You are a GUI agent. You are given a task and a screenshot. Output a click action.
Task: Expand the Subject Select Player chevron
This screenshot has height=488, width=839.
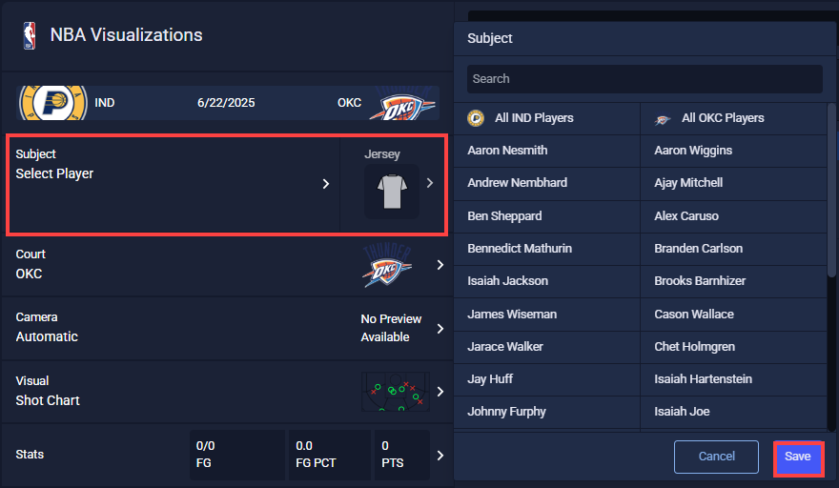(x=326, y=184)
